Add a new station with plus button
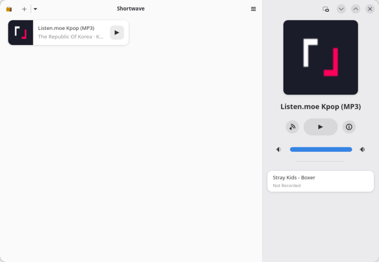Viewport: 379px width, 262px height. (x=24, y=9)
